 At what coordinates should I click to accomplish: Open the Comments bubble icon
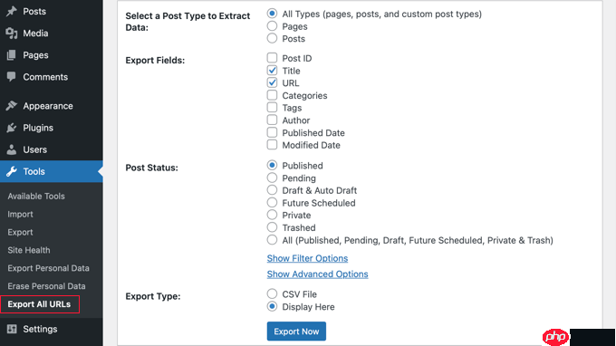[12, 77]
